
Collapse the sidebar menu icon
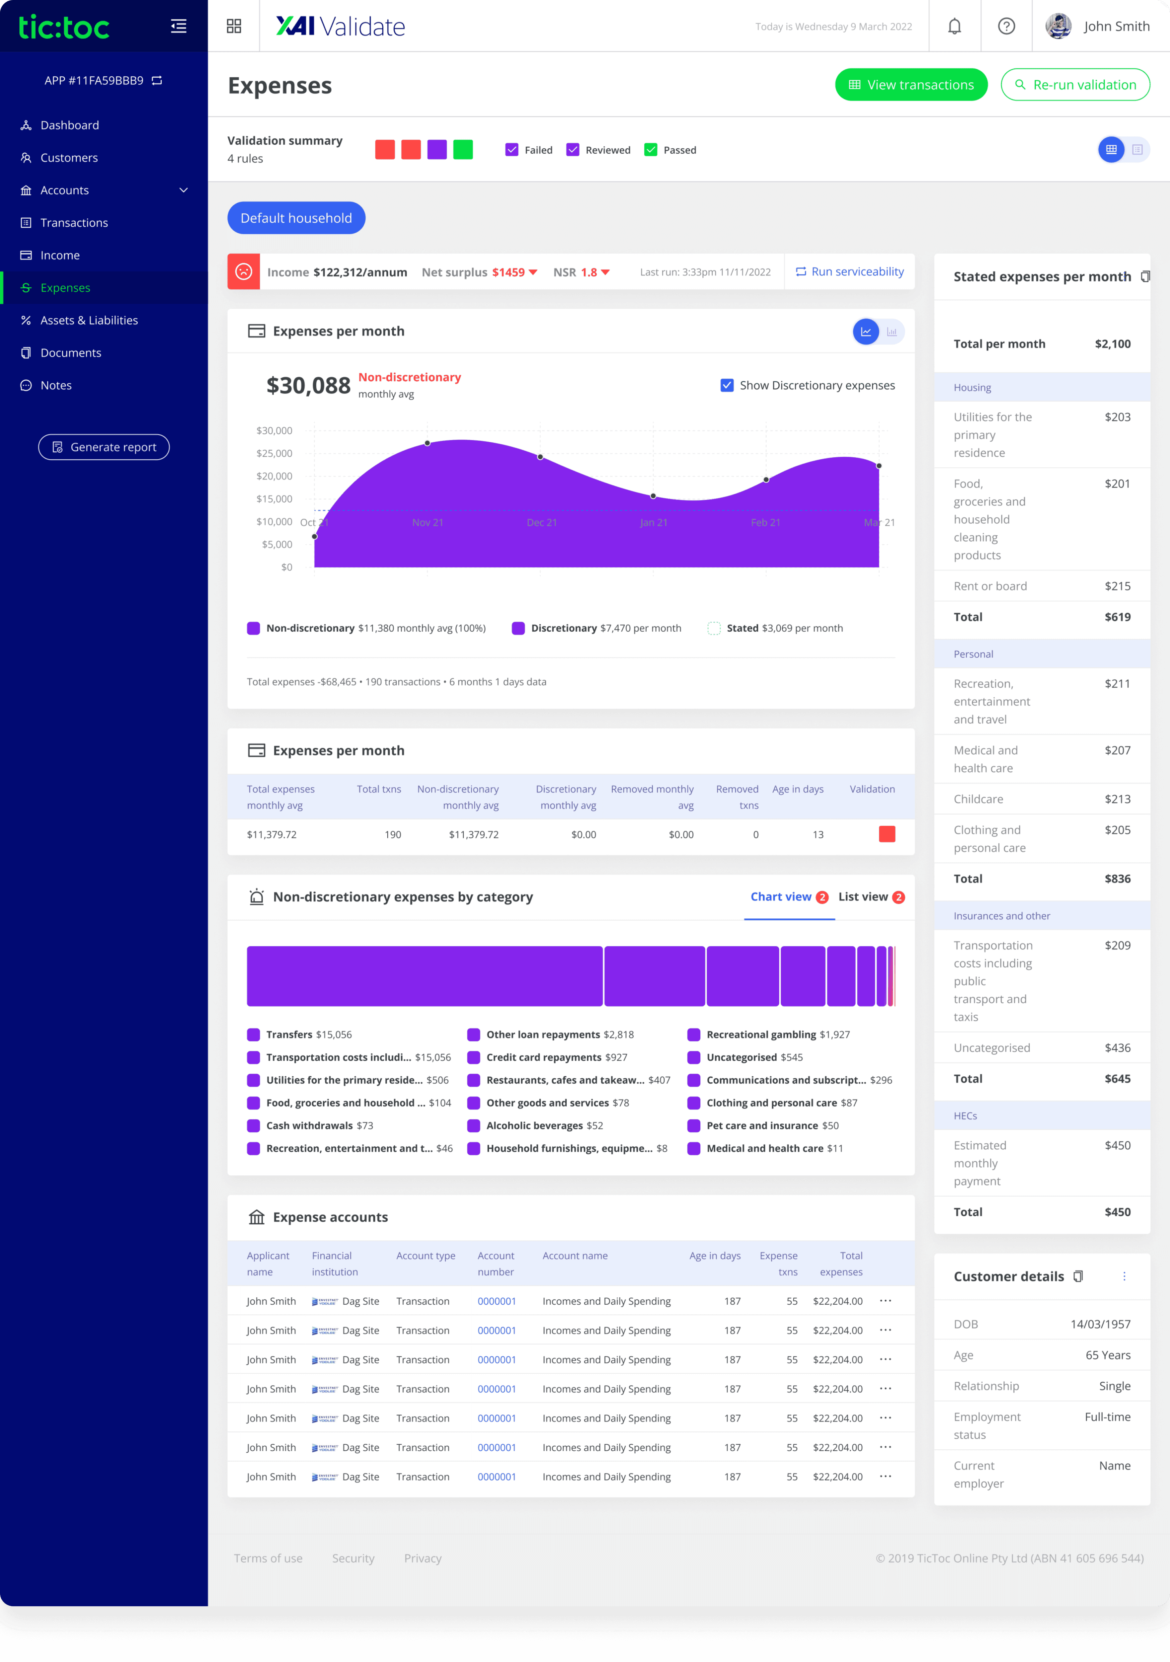[179, 26]
